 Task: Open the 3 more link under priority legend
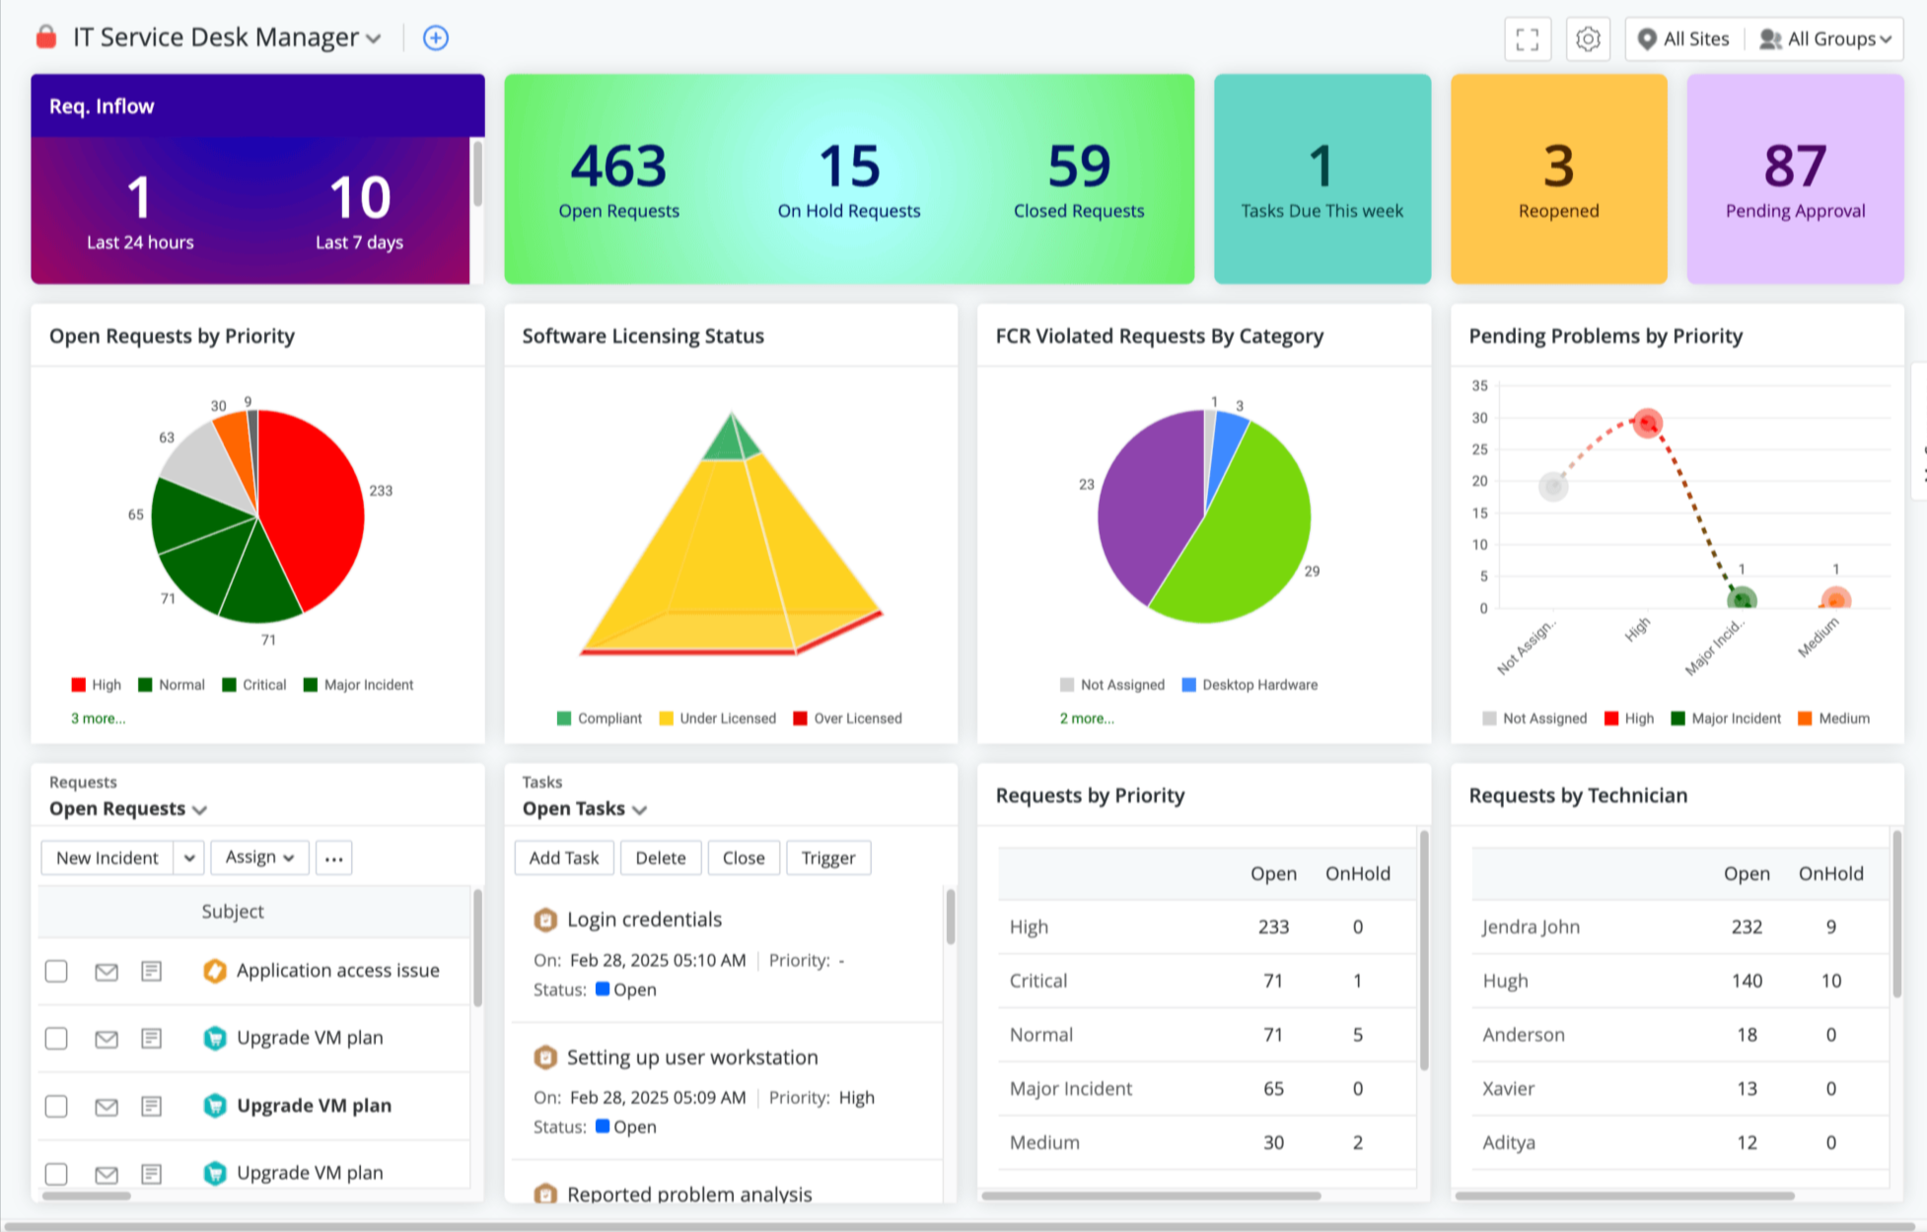(x=98, y=718)
